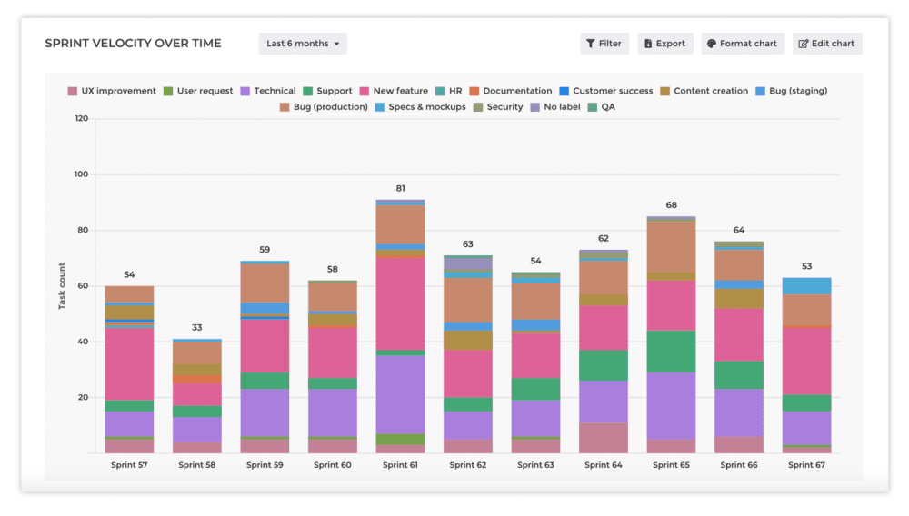Toggle the Security legend swatch
909x516 pixels.
pos(478,107)
